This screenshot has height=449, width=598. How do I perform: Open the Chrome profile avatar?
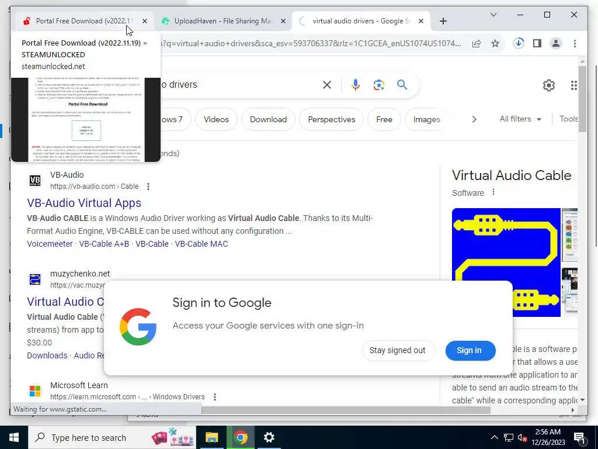pos(556,43)
